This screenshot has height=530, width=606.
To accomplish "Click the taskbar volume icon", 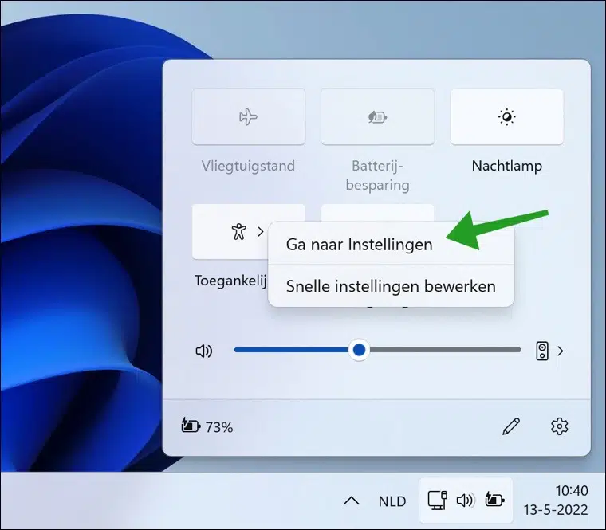I will 465,501.
